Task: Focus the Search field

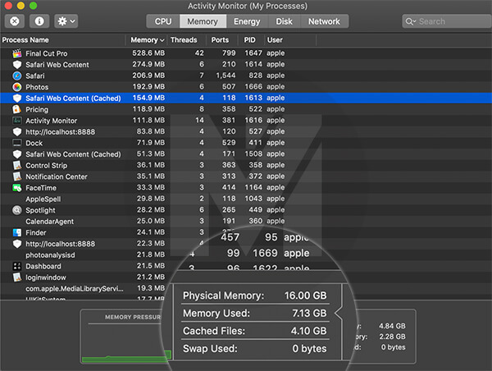Action: pyautogui.click(x=447, y=21)
